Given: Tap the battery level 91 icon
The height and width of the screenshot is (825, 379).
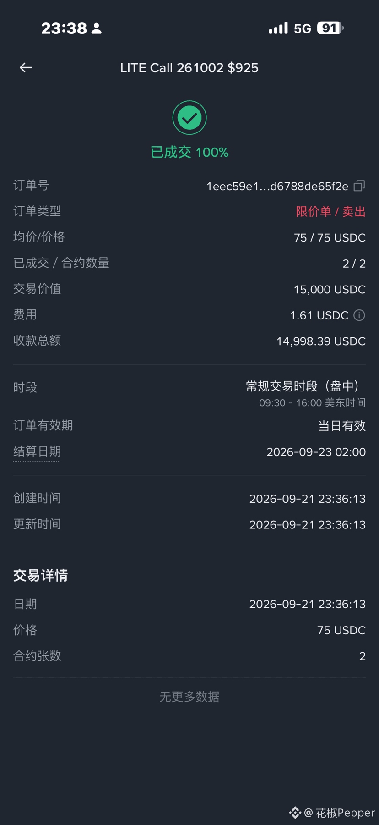Looking at the screenshot, I should tap(330, 28).
